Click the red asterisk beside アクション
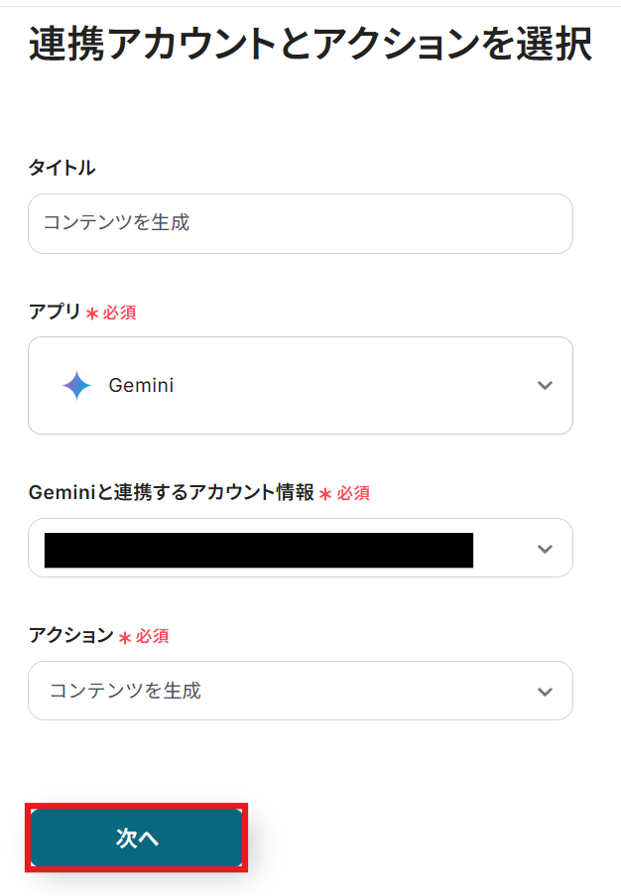This screenshot has height=896, width=621. click(x=124, y=637)
